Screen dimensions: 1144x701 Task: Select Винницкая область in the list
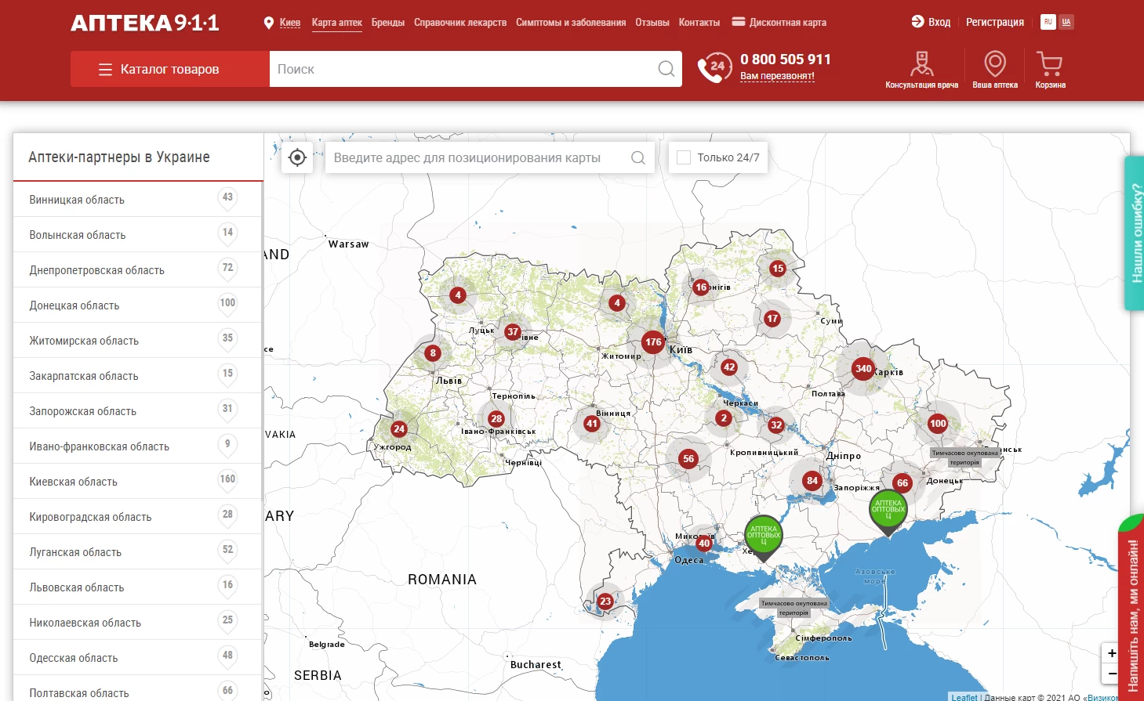point(137,200)
